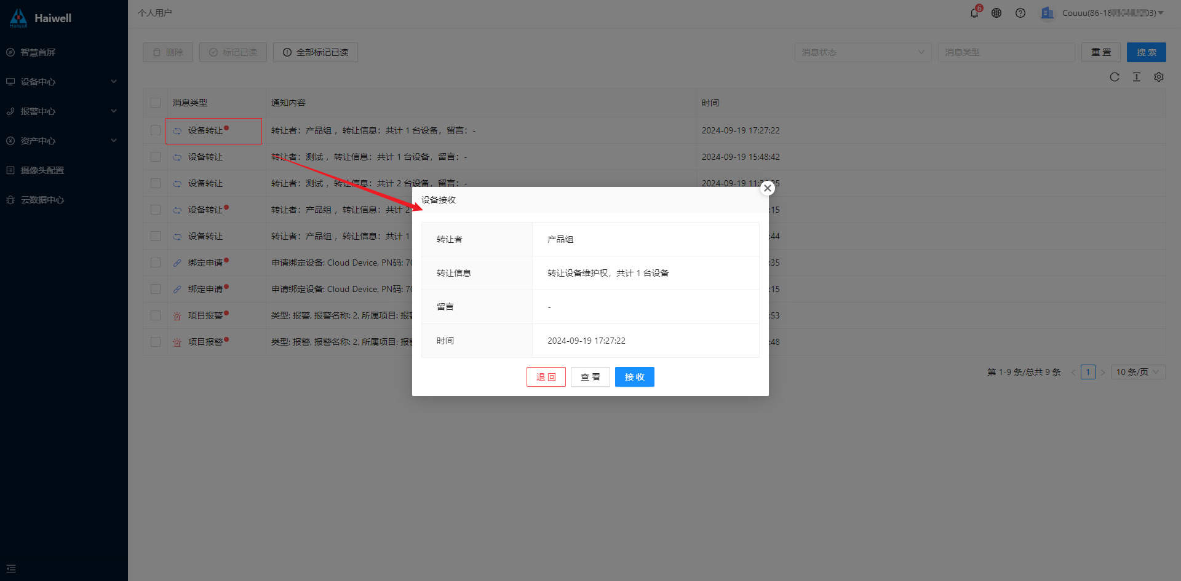
Task: Click the 设备中心 monitor icon
Action: [x=10, y=82]
